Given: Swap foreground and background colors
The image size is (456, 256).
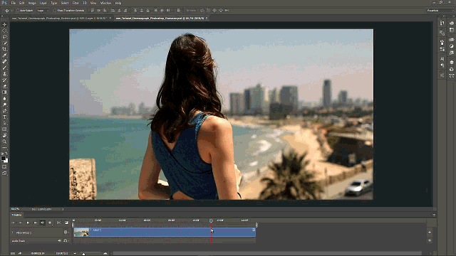Looking at the screenshot, I should click(x=6, y=154).
